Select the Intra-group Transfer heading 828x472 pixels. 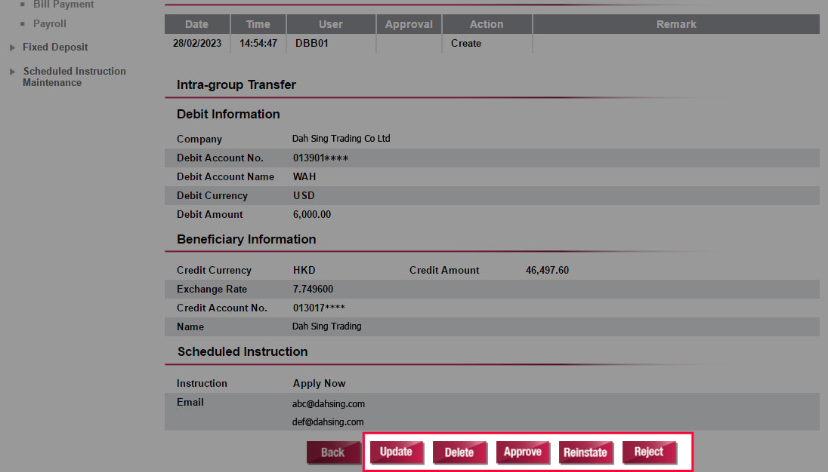click(x=236, y=84)
